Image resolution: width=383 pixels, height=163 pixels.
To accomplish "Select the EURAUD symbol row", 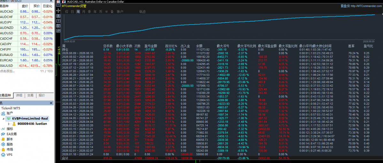I will 27,55.
